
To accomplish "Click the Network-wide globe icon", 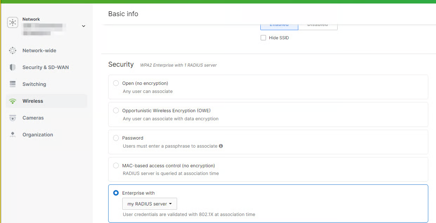I will coord(13,50).
